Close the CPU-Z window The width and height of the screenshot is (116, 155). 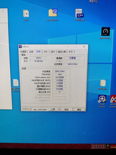[84, 47]
